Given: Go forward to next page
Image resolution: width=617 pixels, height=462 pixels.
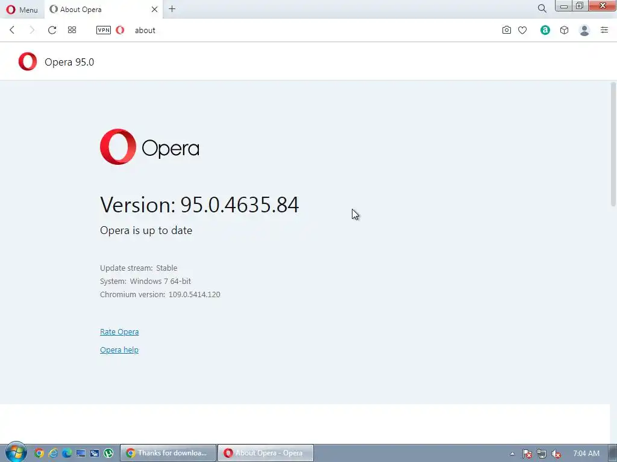Looking at the screenshot, I should pos(32,30).
